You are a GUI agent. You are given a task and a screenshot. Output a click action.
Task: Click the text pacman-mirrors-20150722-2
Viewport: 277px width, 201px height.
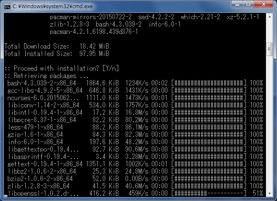point(91,17)
